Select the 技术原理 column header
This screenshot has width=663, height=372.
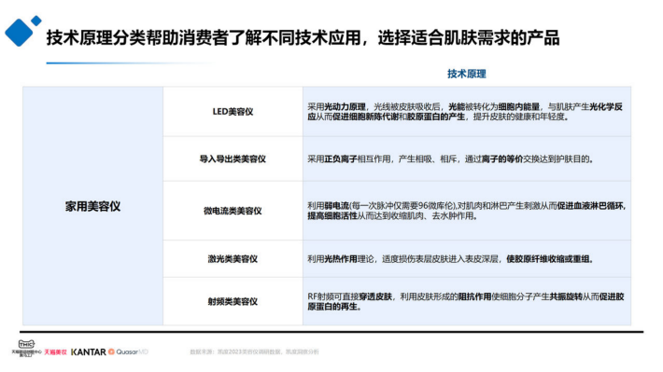click(466, 74)
